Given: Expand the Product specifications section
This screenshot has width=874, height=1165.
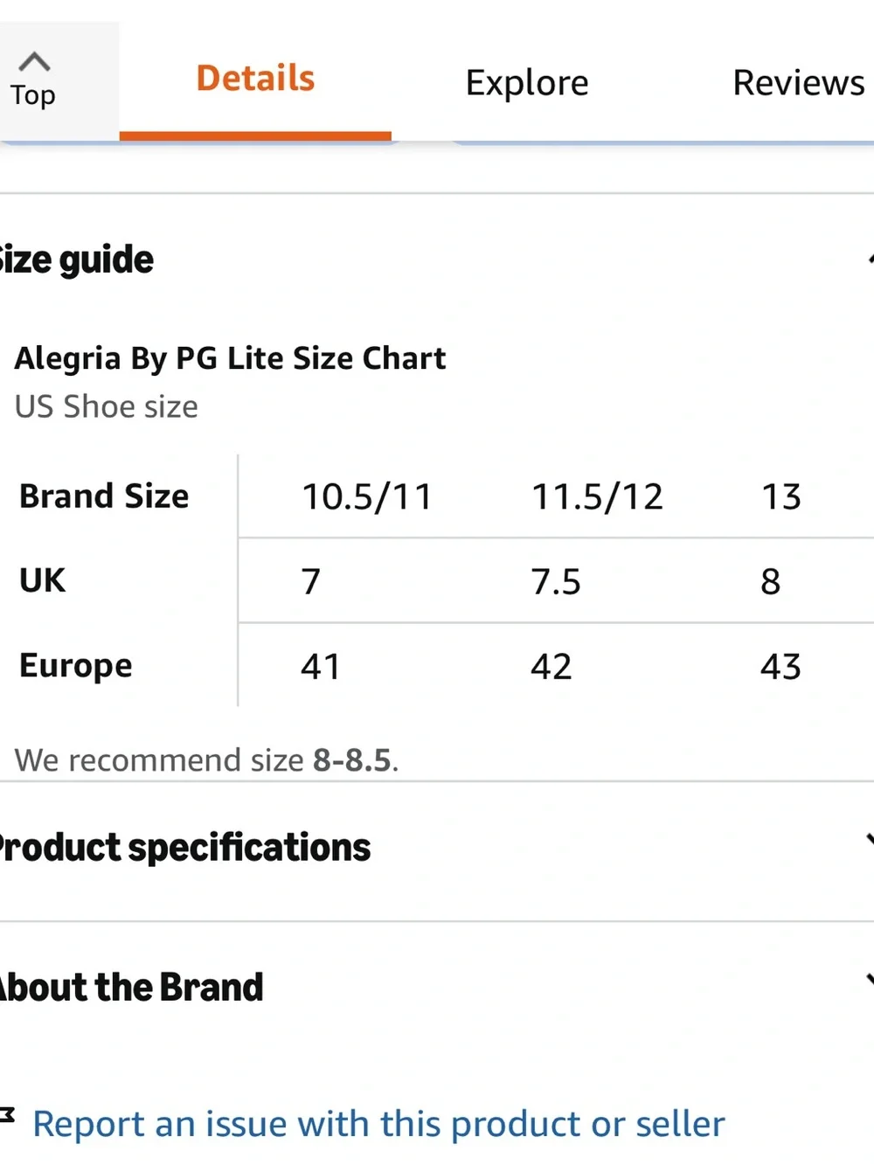Looking at the screenshot, I should coord(437,848).
